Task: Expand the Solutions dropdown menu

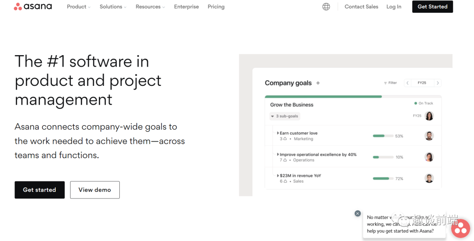Action: pos(113,7)
